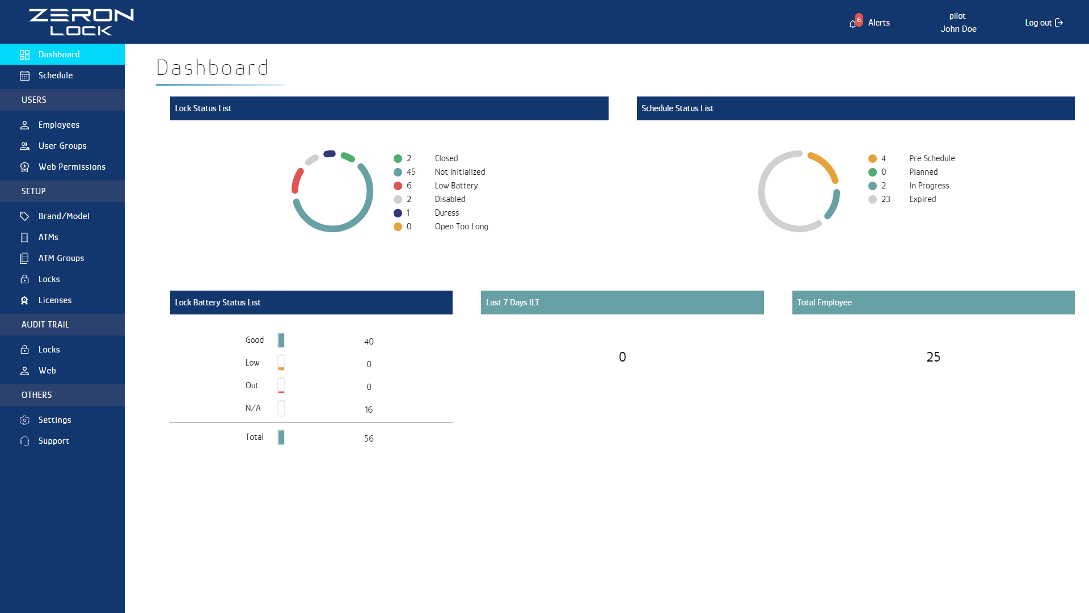
Task: Click the Log out arrow icon
Action: pyautogui.click(x=1059, y=23)
